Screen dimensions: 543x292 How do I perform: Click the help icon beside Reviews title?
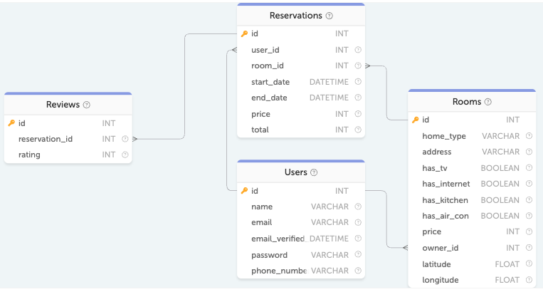tap(87, 105)
